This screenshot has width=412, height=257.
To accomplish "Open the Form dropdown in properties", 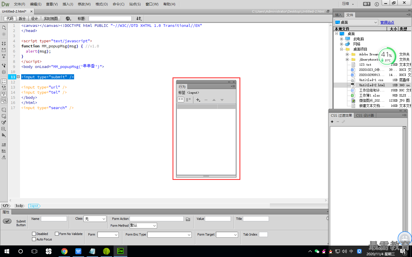I will pos(108,235).
